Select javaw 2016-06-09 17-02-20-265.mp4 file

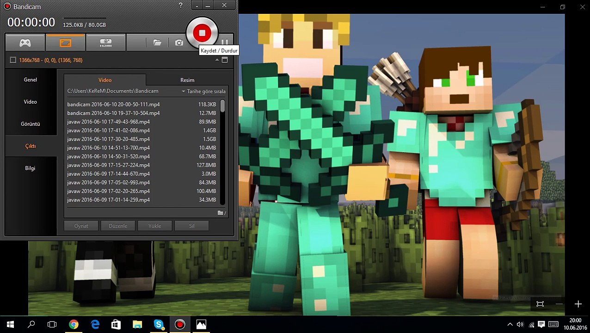tap(142, 191)
